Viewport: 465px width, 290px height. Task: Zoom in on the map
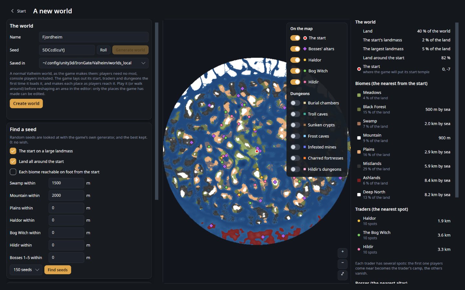coord(343,253)
